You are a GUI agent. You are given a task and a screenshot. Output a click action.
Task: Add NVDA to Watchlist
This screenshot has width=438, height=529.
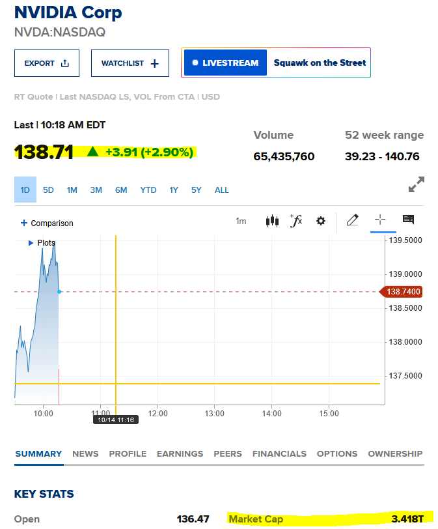click(x=130, y=63)
